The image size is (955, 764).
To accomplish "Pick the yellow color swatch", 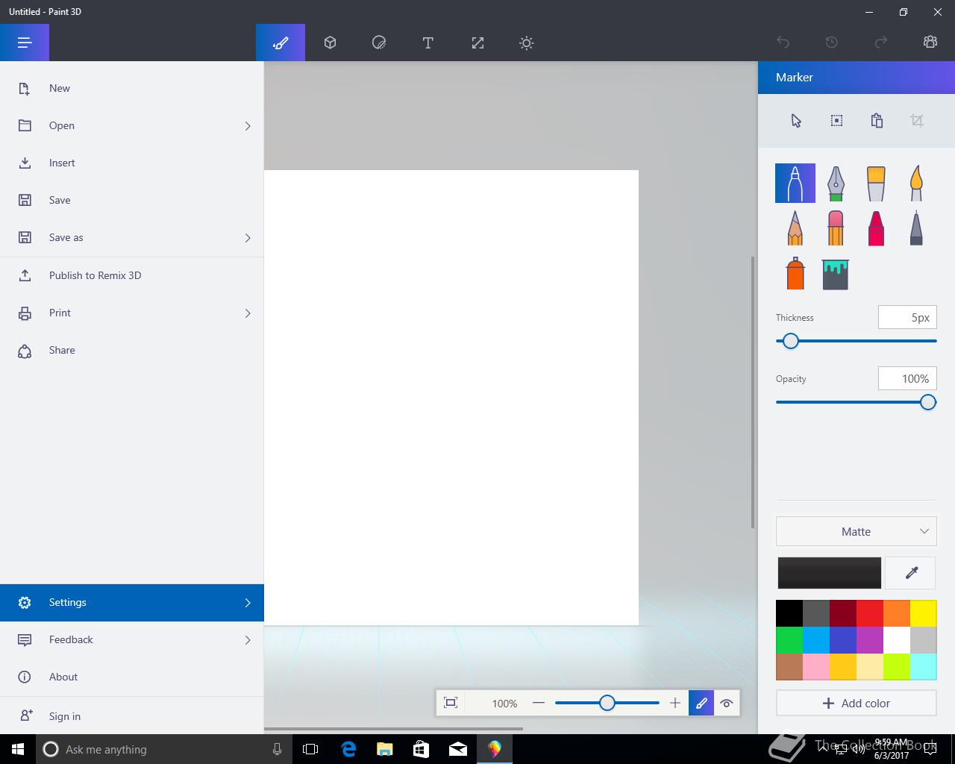I will coord(924,613).
